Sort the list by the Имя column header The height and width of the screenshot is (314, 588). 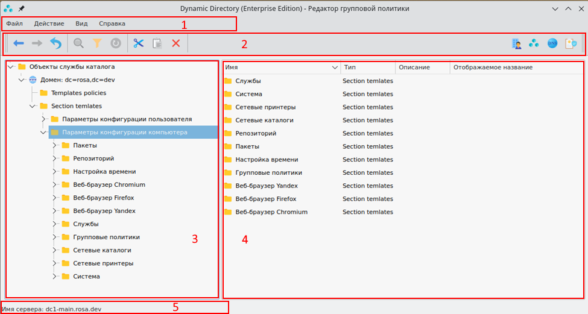pyautogui.click(x=277, y=68)
